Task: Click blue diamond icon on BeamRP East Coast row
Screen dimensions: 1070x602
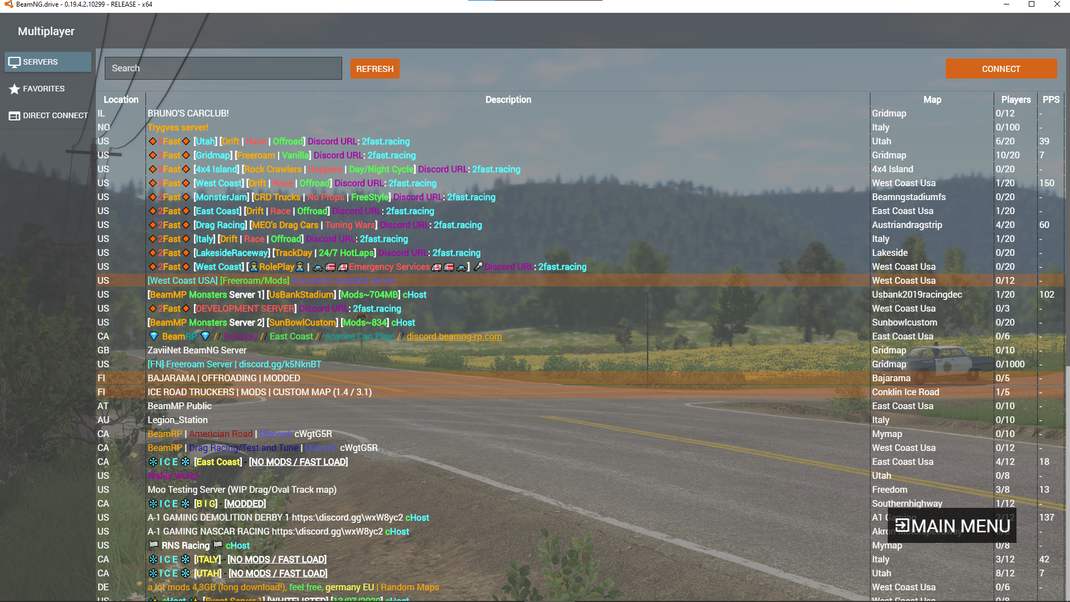Action: (x=154, y=337)
